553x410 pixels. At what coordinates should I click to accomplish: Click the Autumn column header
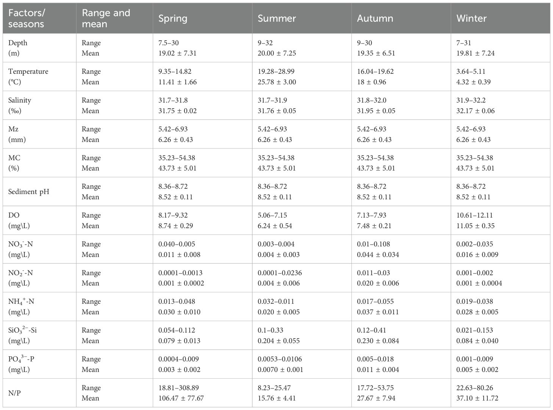[x=375, y=18]
